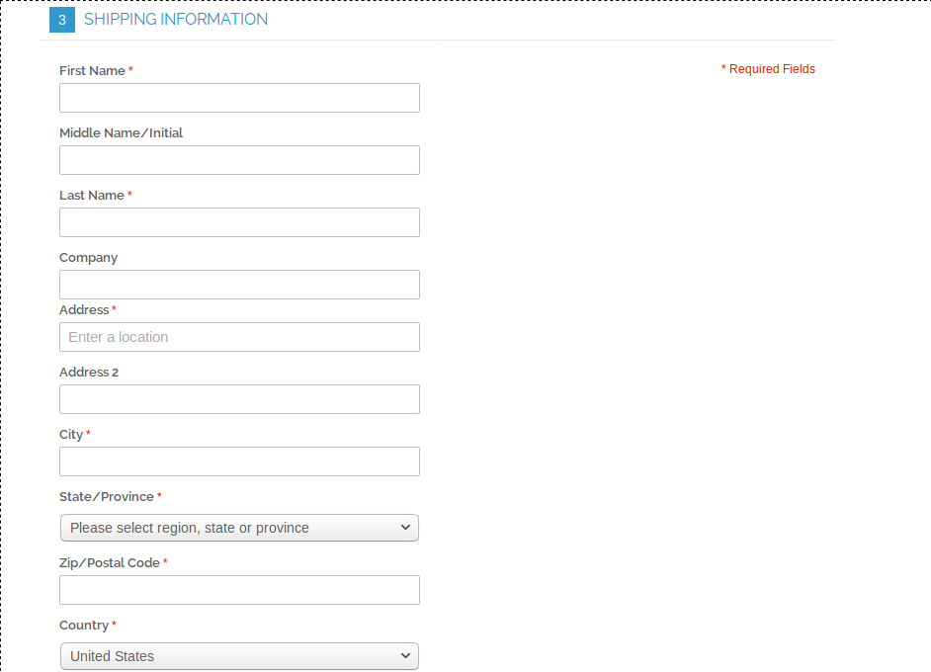This screenshot has height=672, width=931.
Task: Click the 'State/Province' label text
Action: click(x=107, y=497)
